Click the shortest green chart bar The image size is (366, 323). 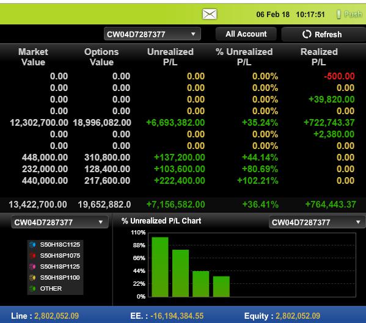point(221,286)
